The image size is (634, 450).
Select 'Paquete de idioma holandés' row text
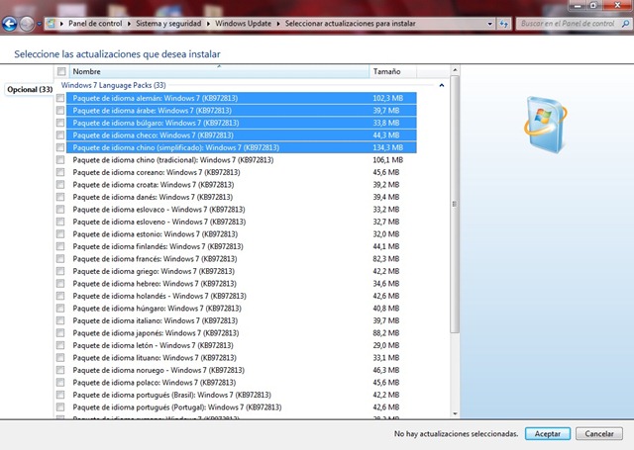point(159,296)
